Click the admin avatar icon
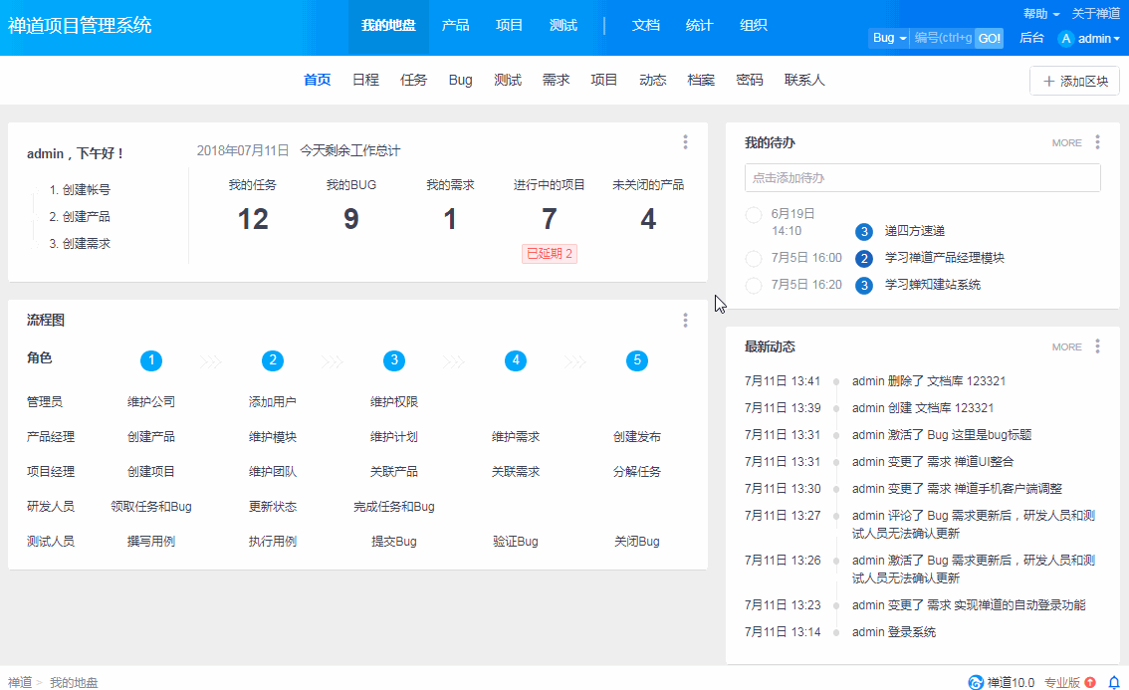 pyautogui.click(x=1066, y=39)
